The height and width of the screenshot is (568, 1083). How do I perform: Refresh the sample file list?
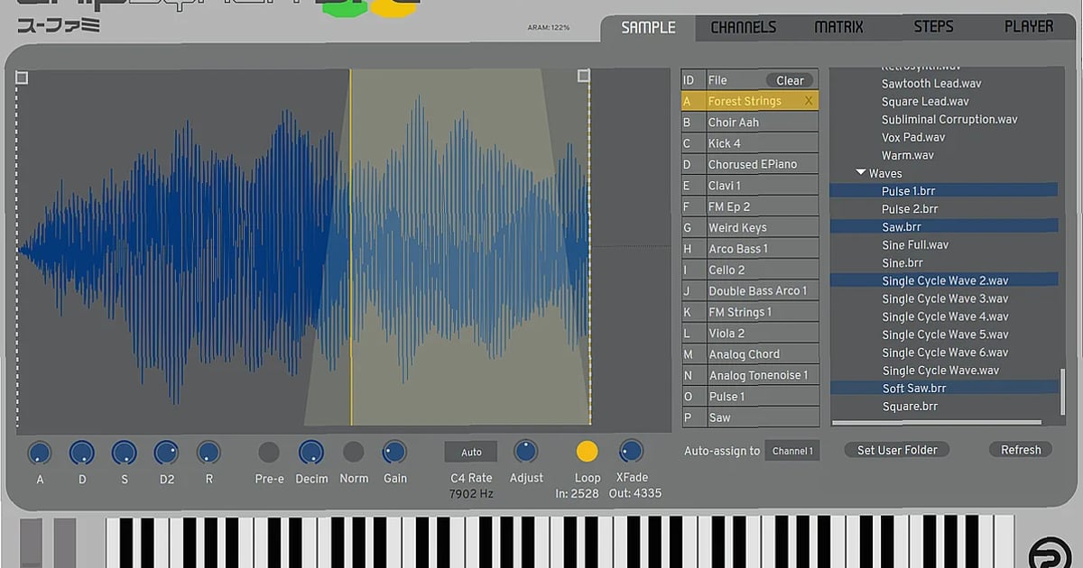pos(1020,449)
